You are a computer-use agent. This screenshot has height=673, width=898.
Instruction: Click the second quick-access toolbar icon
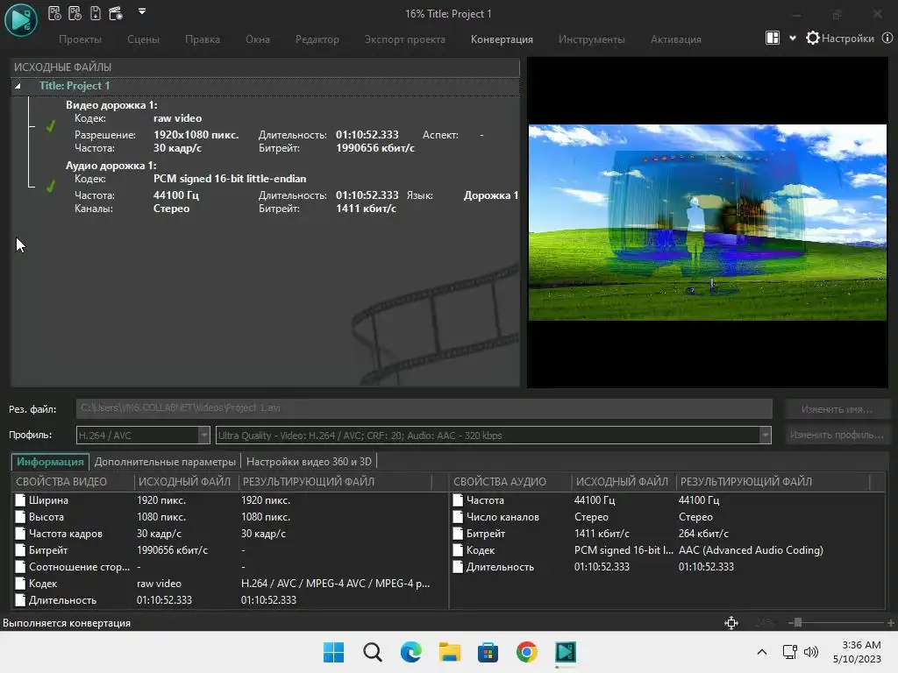click(75, 13)
